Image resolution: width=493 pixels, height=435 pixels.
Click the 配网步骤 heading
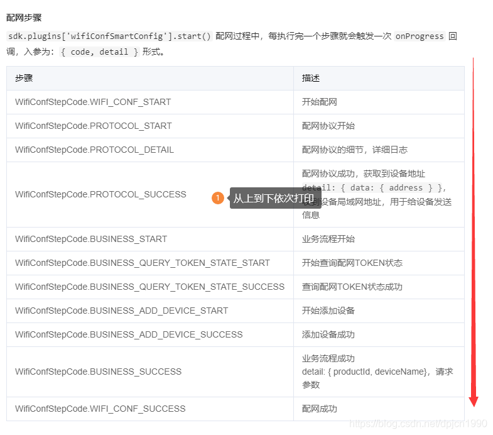click(24, 18)
